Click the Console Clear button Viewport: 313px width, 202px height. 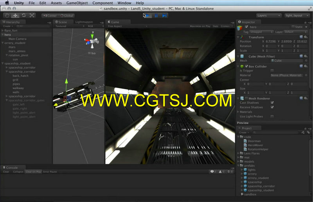click(x=6, y=172)
